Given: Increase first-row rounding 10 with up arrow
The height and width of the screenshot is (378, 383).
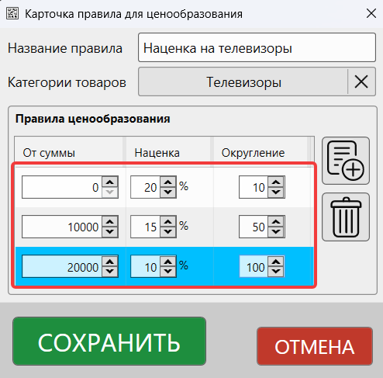Looking at the screenshot, I should coord(276,182).
